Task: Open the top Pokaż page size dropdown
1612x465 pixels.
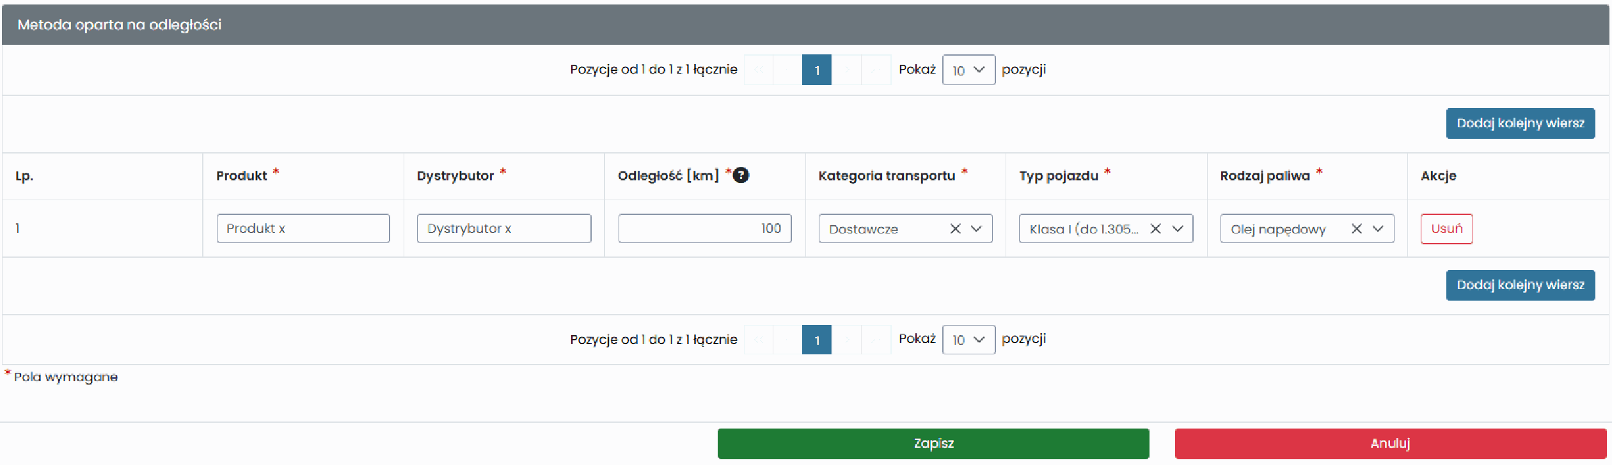Action: click(968, 70)
